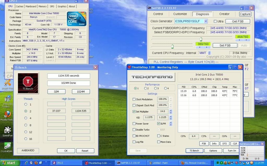Click the DTS button in ThrottleStop
Viewport: 267px width, 166px height.
click(224, 144)
